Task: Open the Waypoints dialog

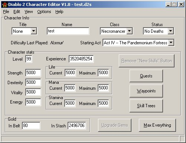Action: tap(146, 91)
